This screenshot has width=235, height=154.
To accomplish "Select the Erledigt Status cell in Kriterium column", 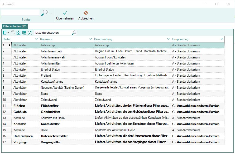I will (66, 69).
